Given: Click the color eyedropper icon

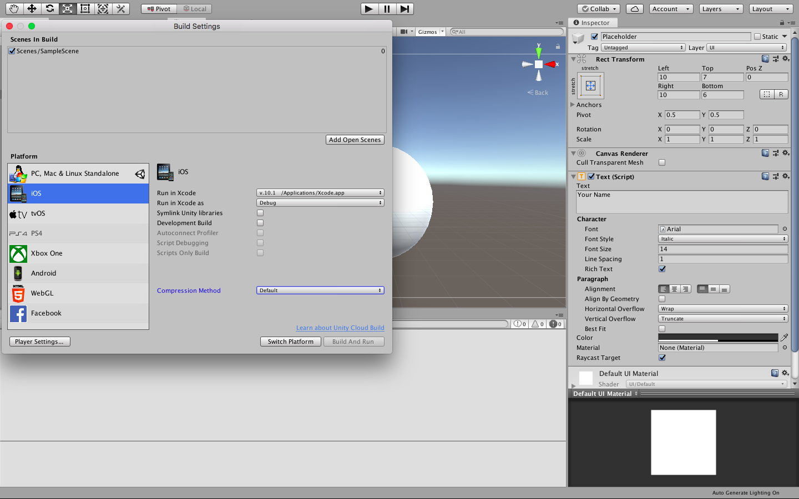Looking at the screenshot, I should click(784, 338).
